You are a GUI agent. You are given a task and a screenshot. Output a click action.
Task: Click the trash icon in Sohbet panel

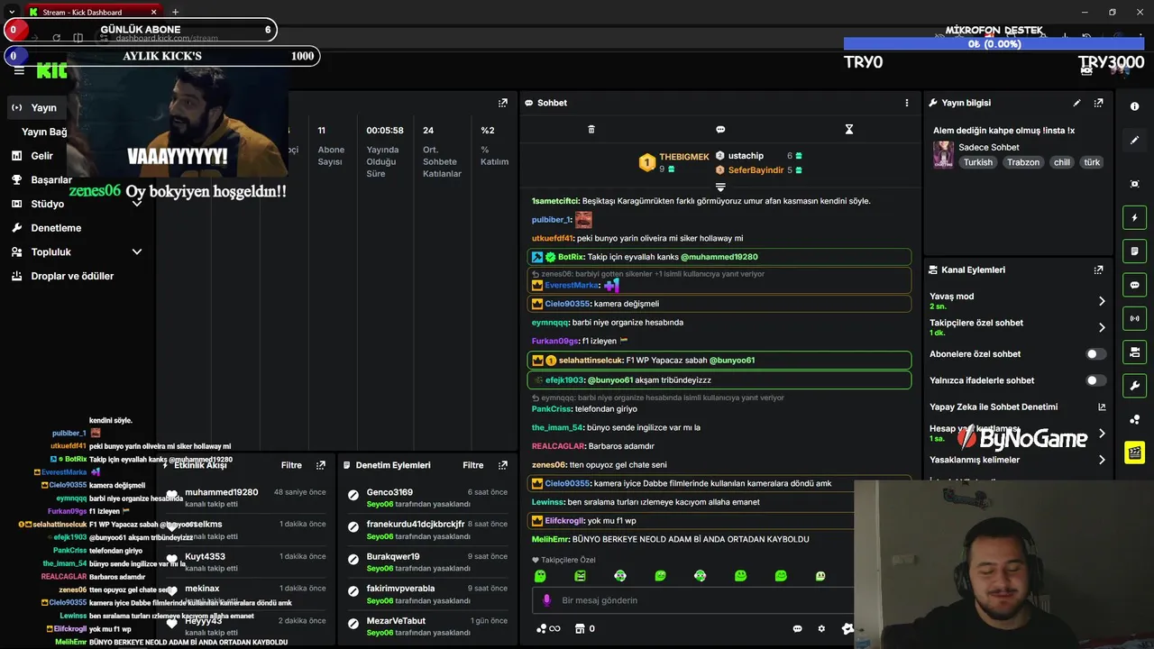pyautogui.click(x=591, y=130)
